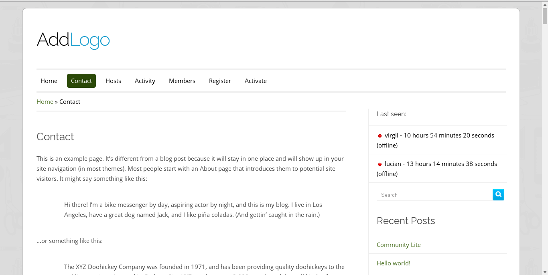Go to the Hosts menu item
Viewport: 548px width, 275px height.
point(113,81)
